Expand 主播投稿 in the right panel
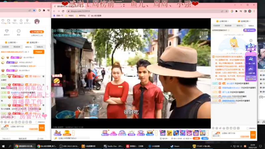The image size is (265, 149). (222, 21)
